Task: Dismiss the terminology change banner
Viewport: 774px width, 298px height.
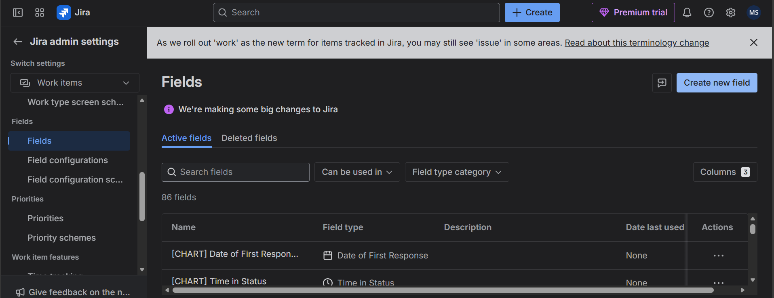Action: coord(754,42)
